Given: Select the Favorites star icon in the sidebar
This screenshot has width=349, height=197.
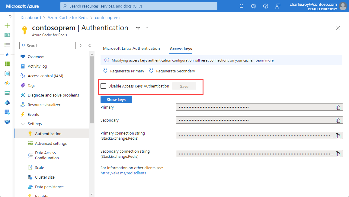Looking at the screenshot, I should [7, 54].
